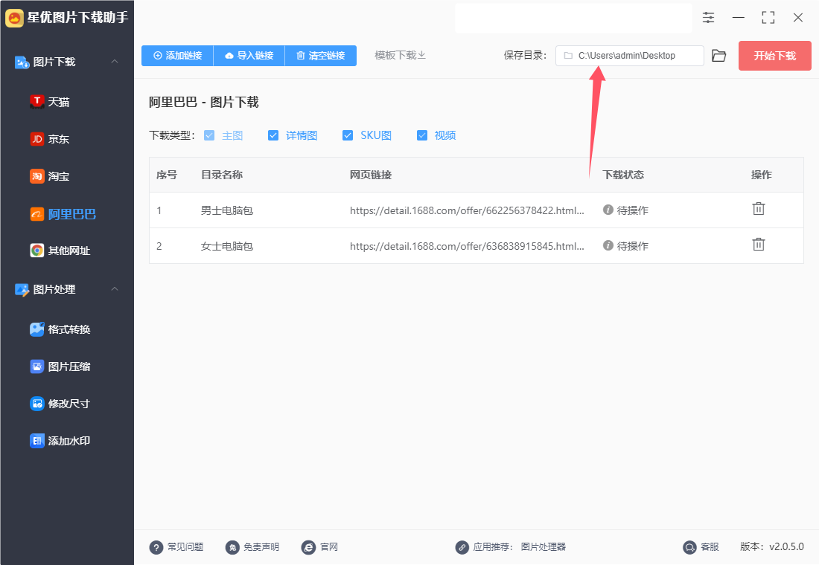
Task: Uncheck the SKU图 checkbox
Action: [x=348, y=135]
